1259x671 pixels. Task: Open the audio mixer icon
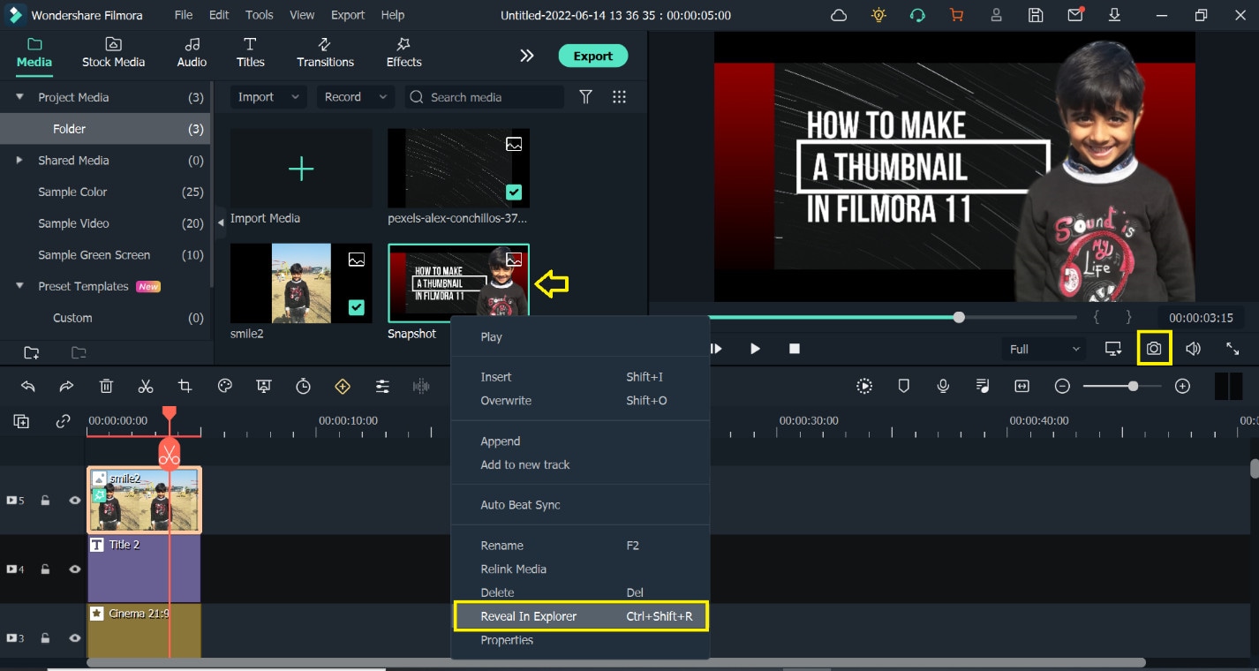[983, 386]
